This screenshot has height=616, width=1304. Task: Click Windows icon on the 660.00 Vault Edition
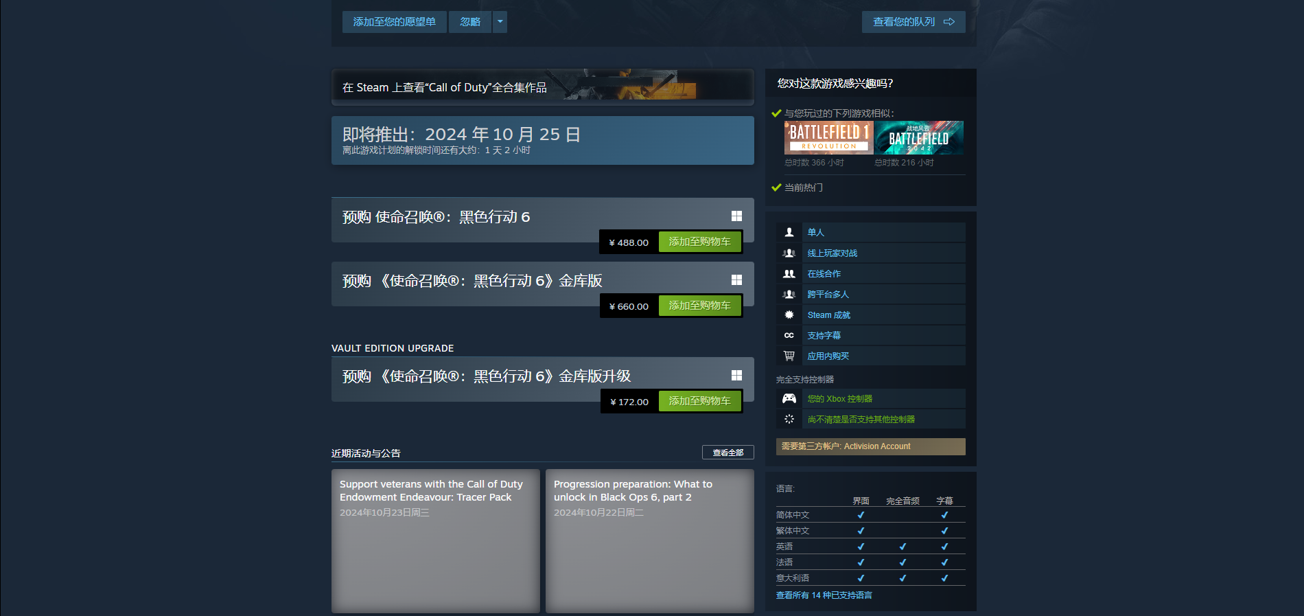pyautogui.click(x=736, y=280)
